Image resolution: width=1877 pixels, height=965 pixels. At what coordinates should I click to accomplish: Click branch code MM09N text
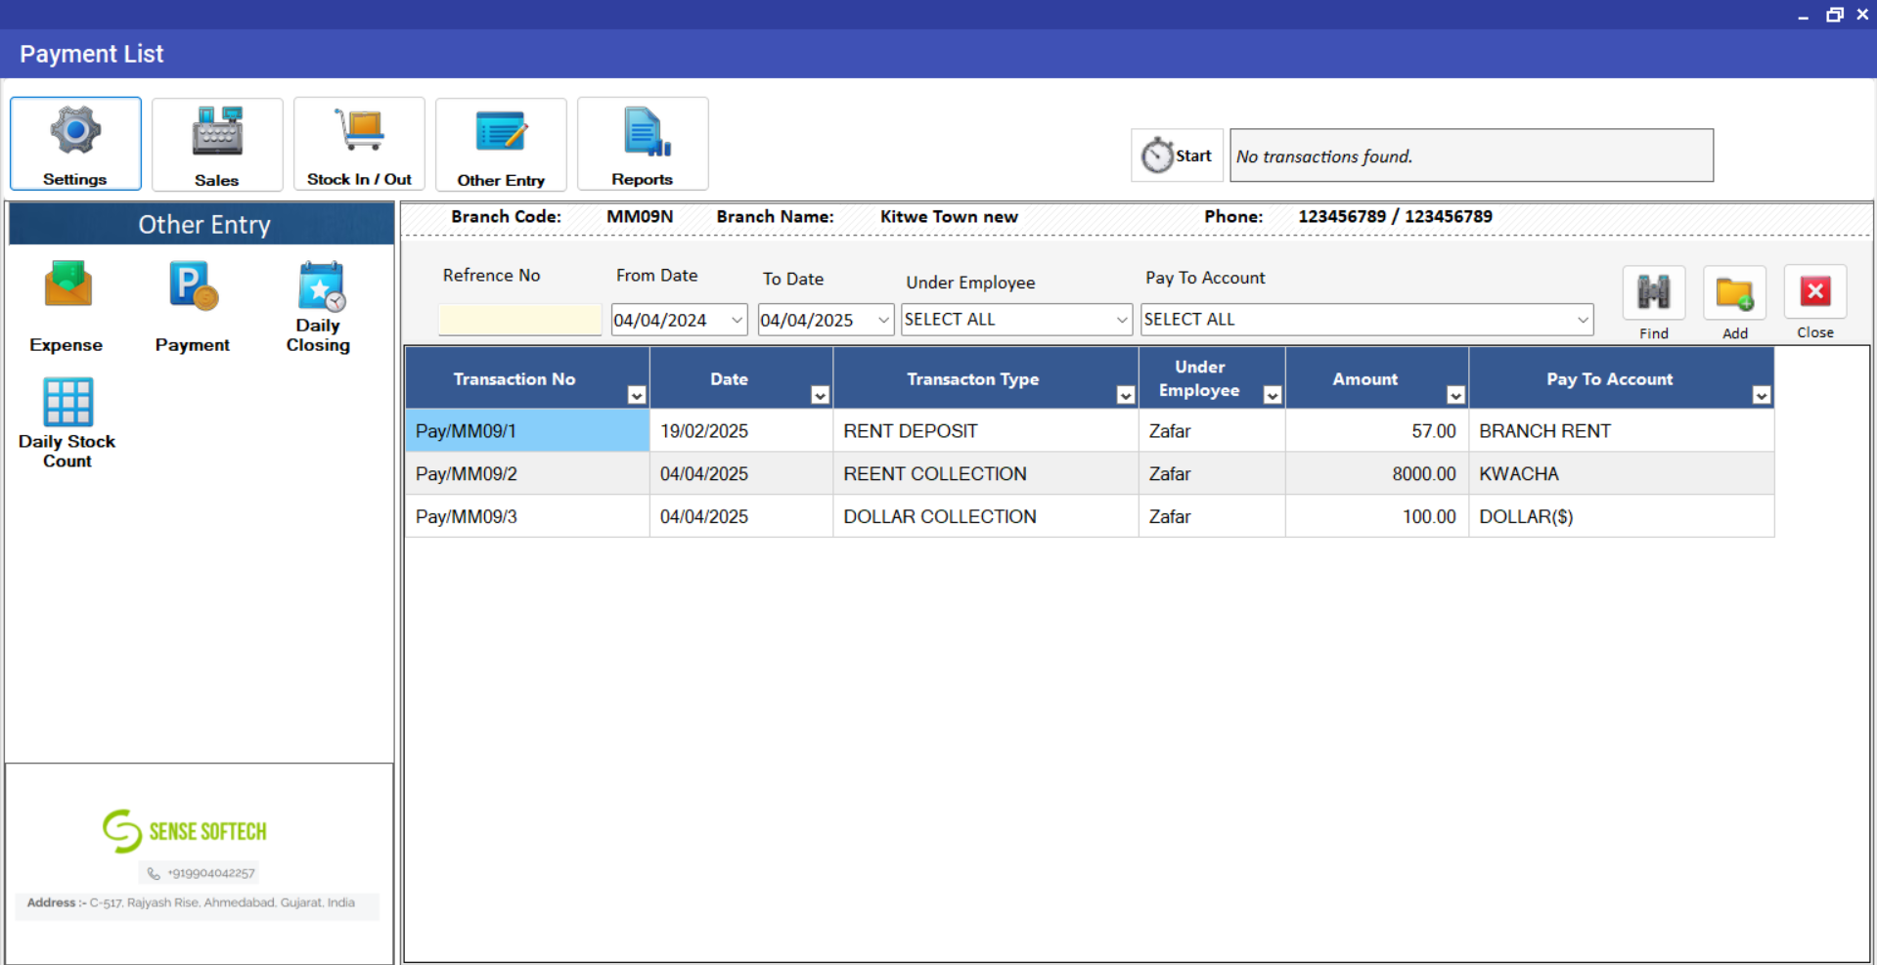point(640,217)
